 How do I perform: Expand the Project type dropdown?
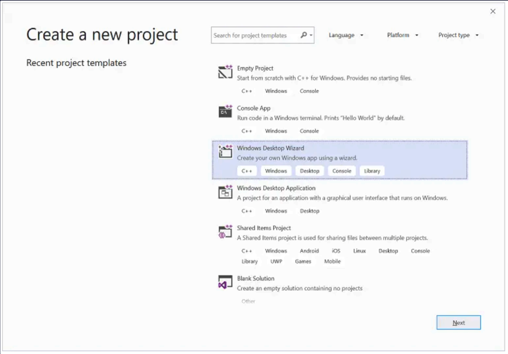458,35
